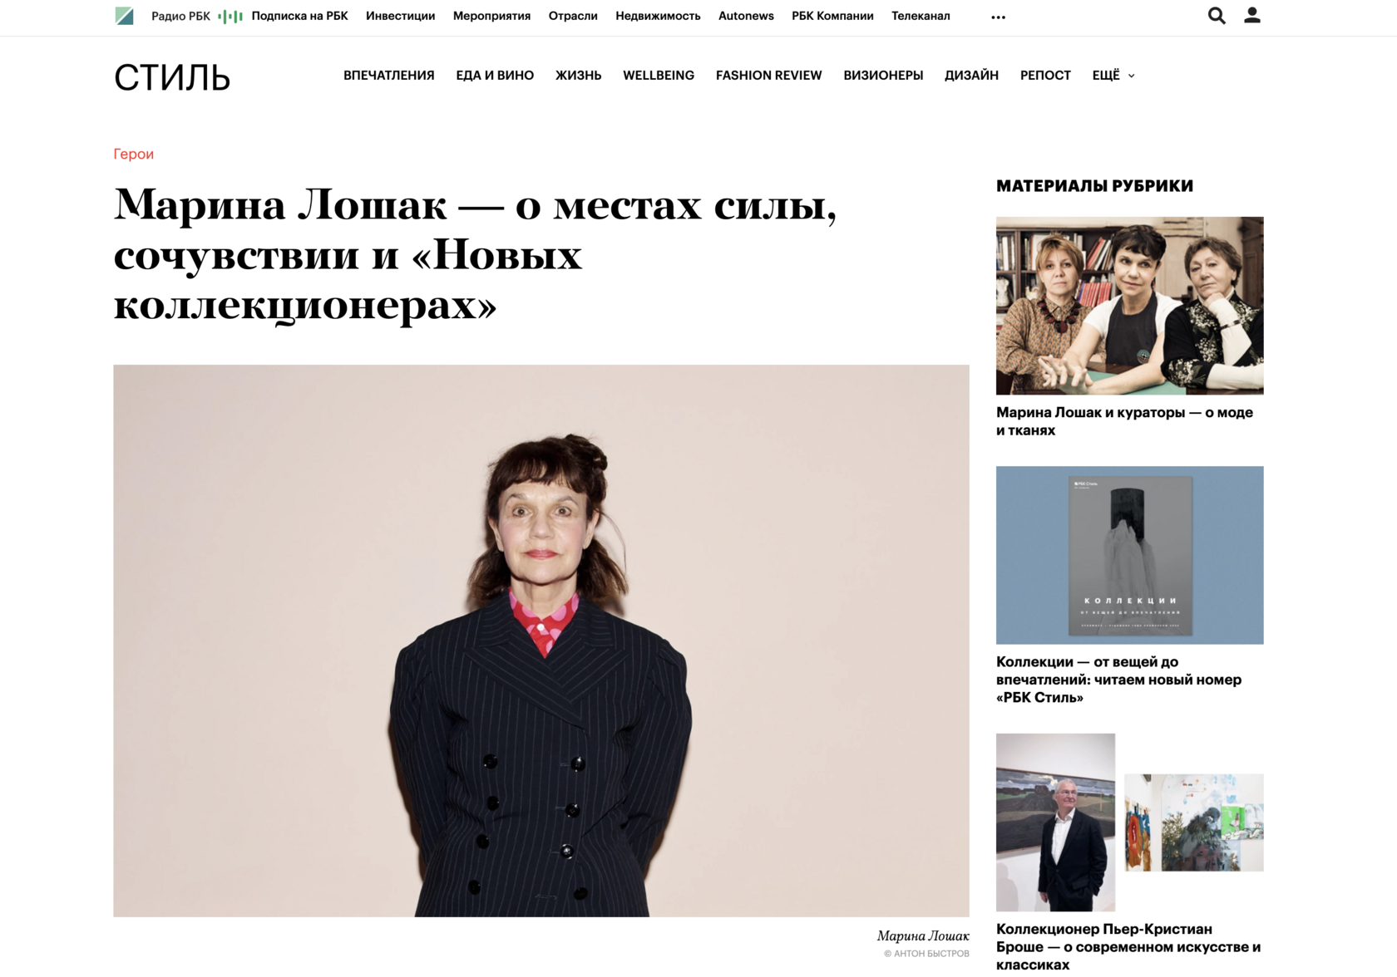Expand the ЕЩЁ dropdown chevron
This screenshot has height=977, width=1397.
point(1131,76)
